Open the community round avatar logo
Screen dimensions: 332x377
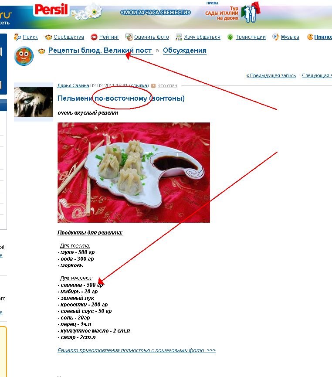pyautogui.click(x=24, y=56)
